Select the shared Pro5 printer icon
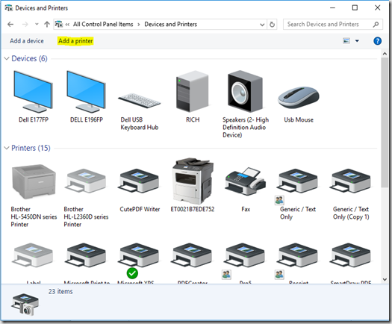 pyautogui.click(x=245, y=255)
